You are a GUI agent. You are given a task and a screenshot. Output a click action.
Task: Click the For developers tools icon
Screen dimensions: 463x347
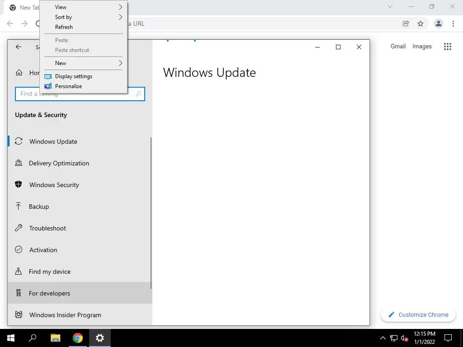pyautogui.click(x=18, y=293)
